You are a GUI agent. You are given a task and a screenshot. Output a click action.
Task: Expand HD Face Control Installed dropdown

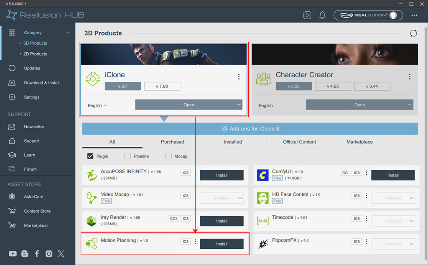pos(393,198)
